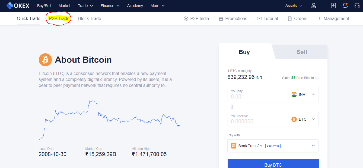This screenshot has height=168, width=363.
Task: Open the Management menu
Action: [333, 19]
